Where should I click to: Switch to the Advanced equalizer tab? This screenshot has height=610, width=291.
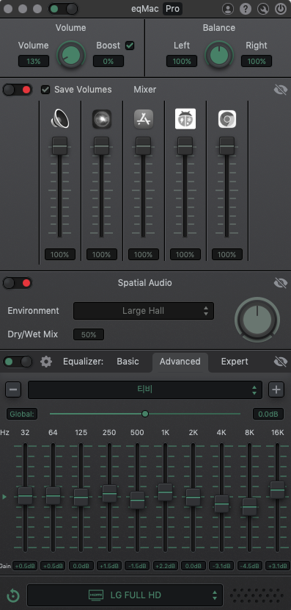(180, 362)
